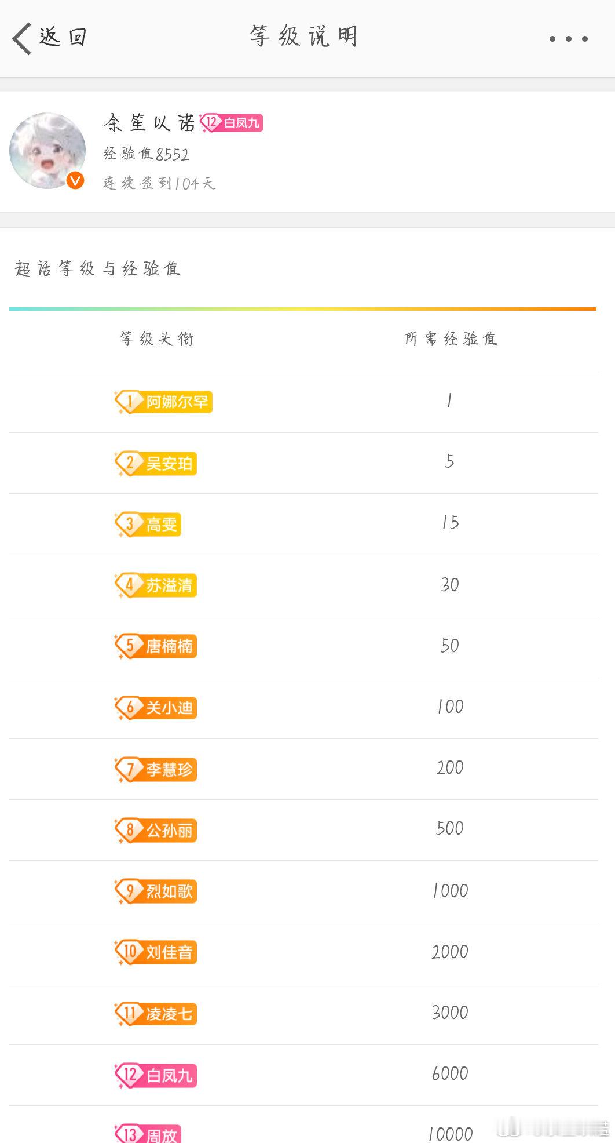Tap the level 5 唐楠楠 badge
The width and height of the screenshot is (615, 1143).
[156, 646]
